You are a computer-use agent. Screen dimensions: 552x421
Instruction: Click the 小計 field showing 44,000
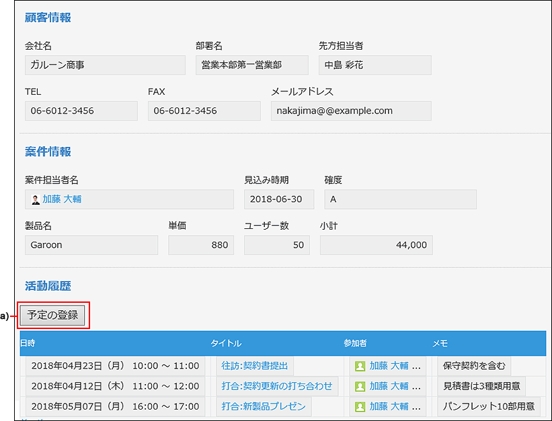376,245
